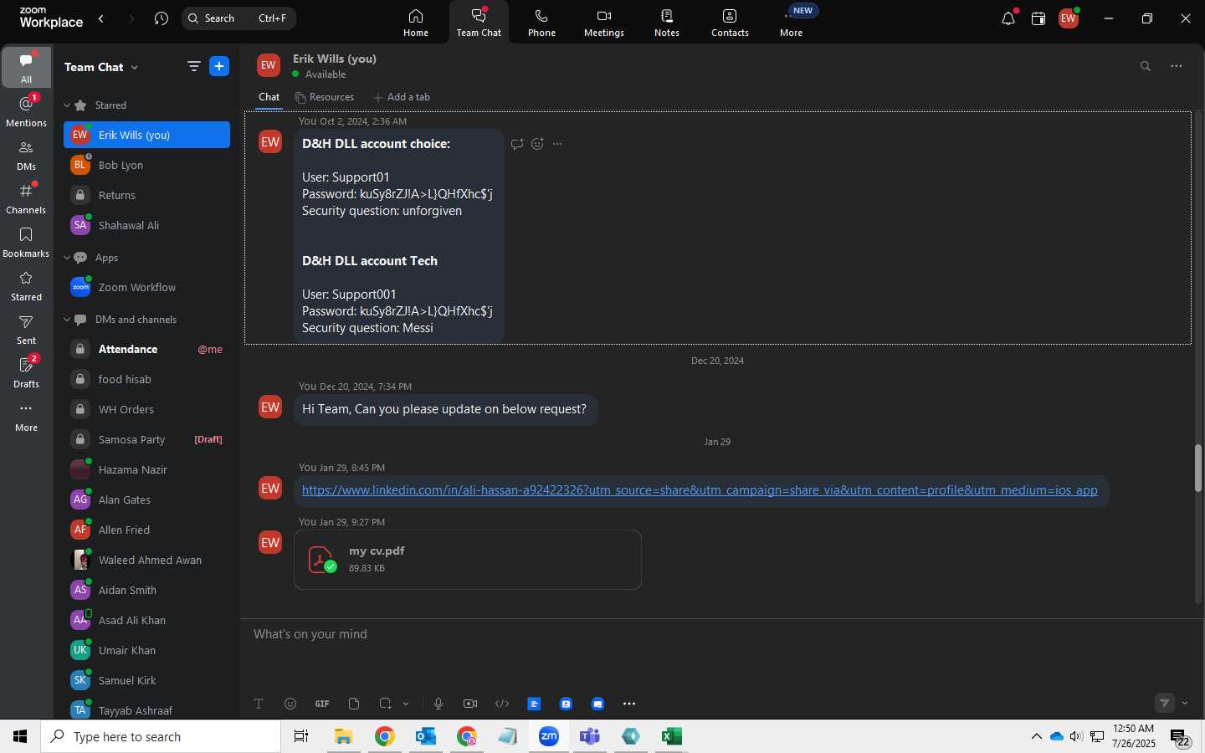The width and height of the screenshot is (1205, 753).
Task: Switch to the Home tab
Action: (x=416, y=23)
